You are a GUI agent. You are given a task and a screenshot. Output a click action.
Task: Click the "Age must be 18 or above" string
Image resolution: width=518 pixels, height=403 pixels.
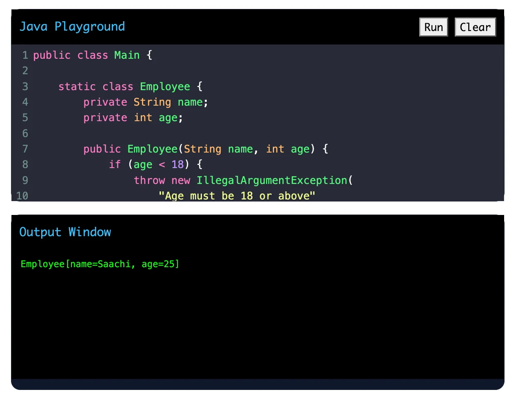[x=237, y=196]
